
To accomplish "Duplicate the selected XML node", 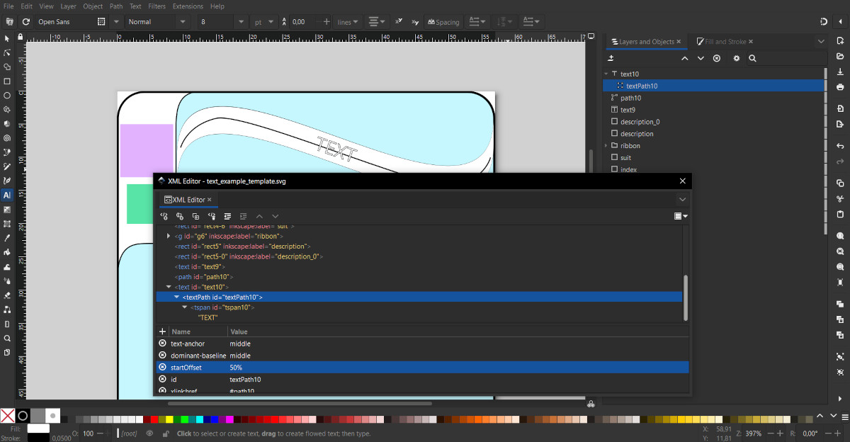I will pos(195,216).
